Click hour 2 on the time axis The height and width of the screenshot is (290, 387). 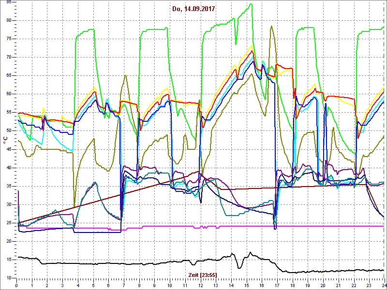pos(47,286)
